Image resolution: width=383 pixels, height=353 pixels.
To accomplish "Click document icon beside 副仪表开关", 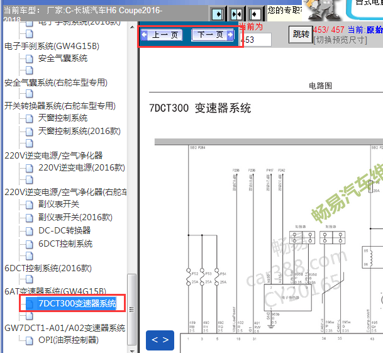I will [30, 205].
